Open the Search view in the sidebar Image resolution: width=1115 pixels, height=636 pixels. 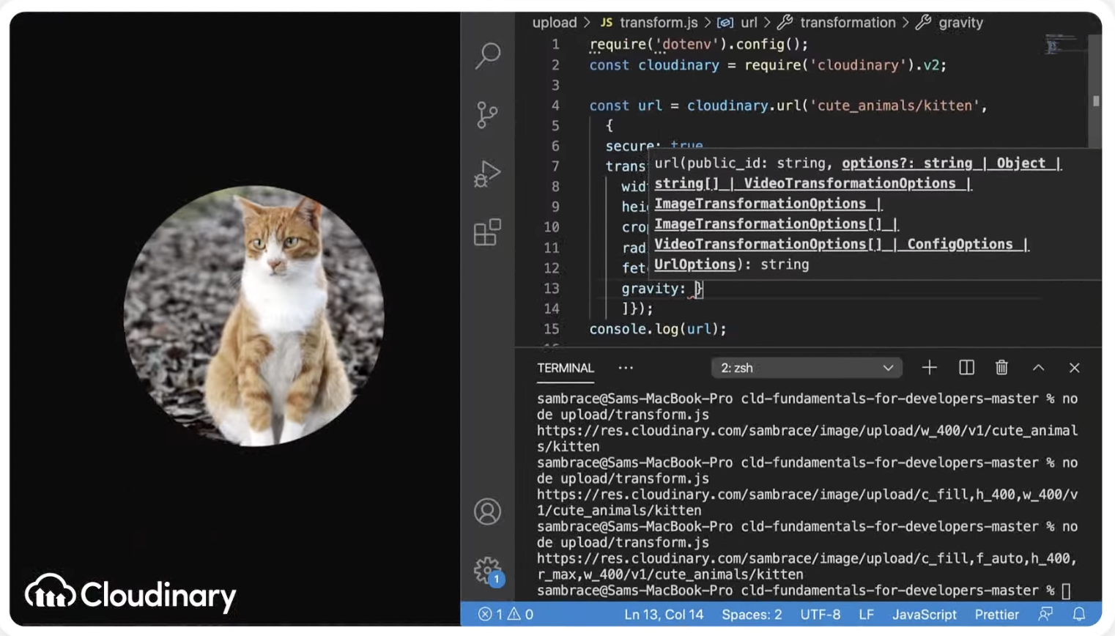(488, 56)
